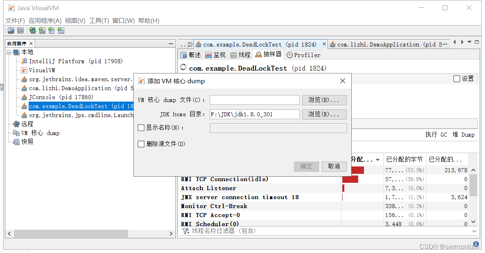Click the Load (open file) toolbar icon
This screenshot has width=485, height=253.
(x=11, y=31)
